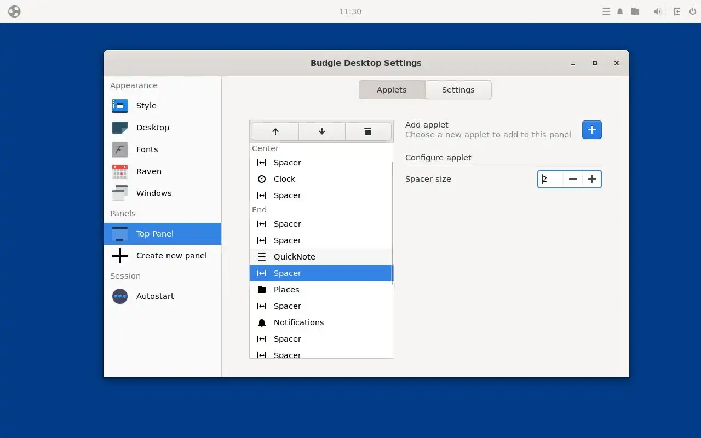Open the Desktop settings section

162,128
